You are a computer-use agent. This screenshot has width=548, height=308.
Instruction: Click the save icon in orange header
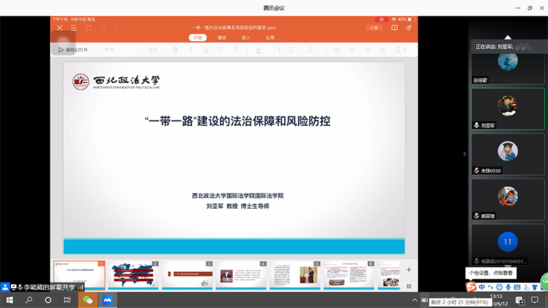coord(88,28)
